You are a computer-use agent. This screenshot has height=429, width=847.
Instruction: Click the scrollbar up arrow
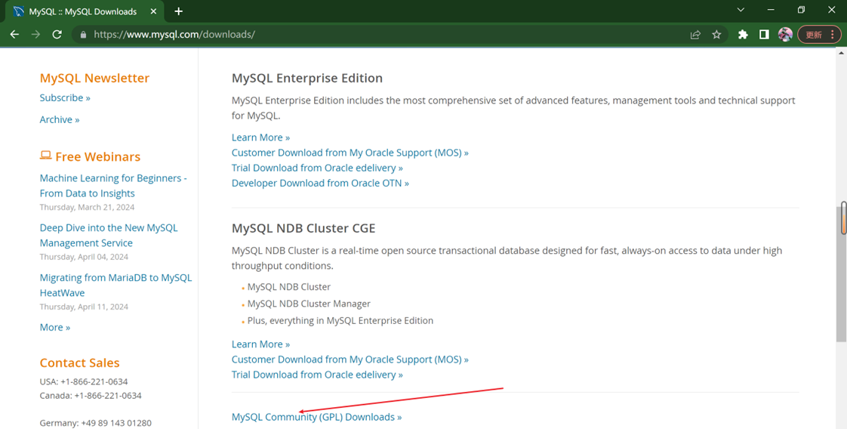[x=842, y=52]
